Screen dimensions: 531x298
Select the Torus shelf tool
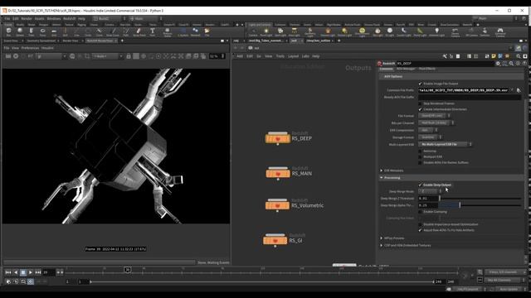[42, 31]
